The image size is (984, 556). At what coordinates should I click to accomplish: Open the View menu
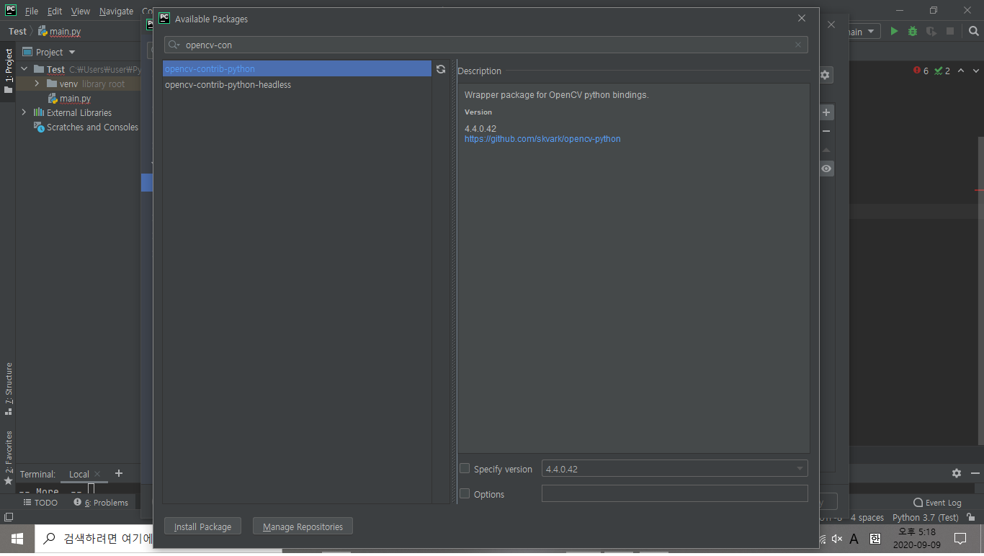point(81,12)
